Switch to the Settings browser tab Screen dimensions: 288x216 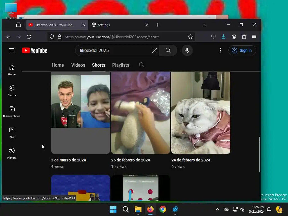pos(120,25)
